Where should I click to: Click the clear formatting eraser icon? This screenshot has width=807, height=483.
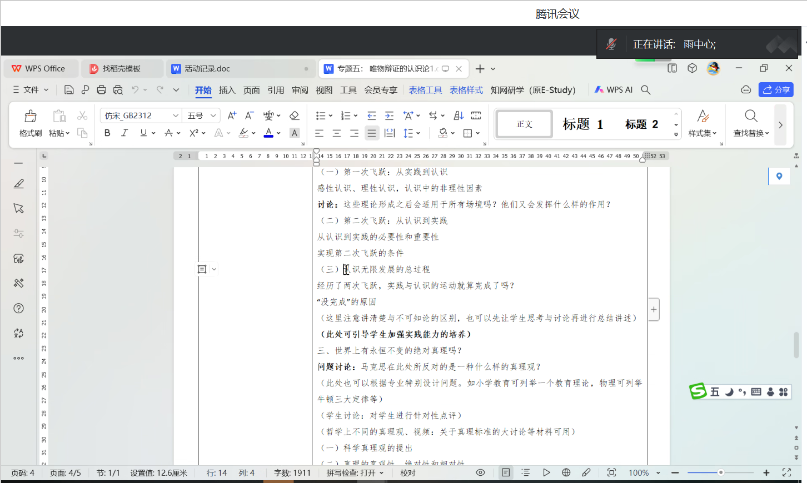[295, 115]
